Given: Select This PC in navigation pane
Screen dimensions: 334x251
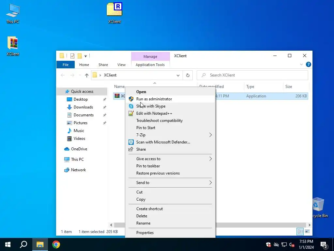Looking at the screenshot, I should click(x=77, y=159).
